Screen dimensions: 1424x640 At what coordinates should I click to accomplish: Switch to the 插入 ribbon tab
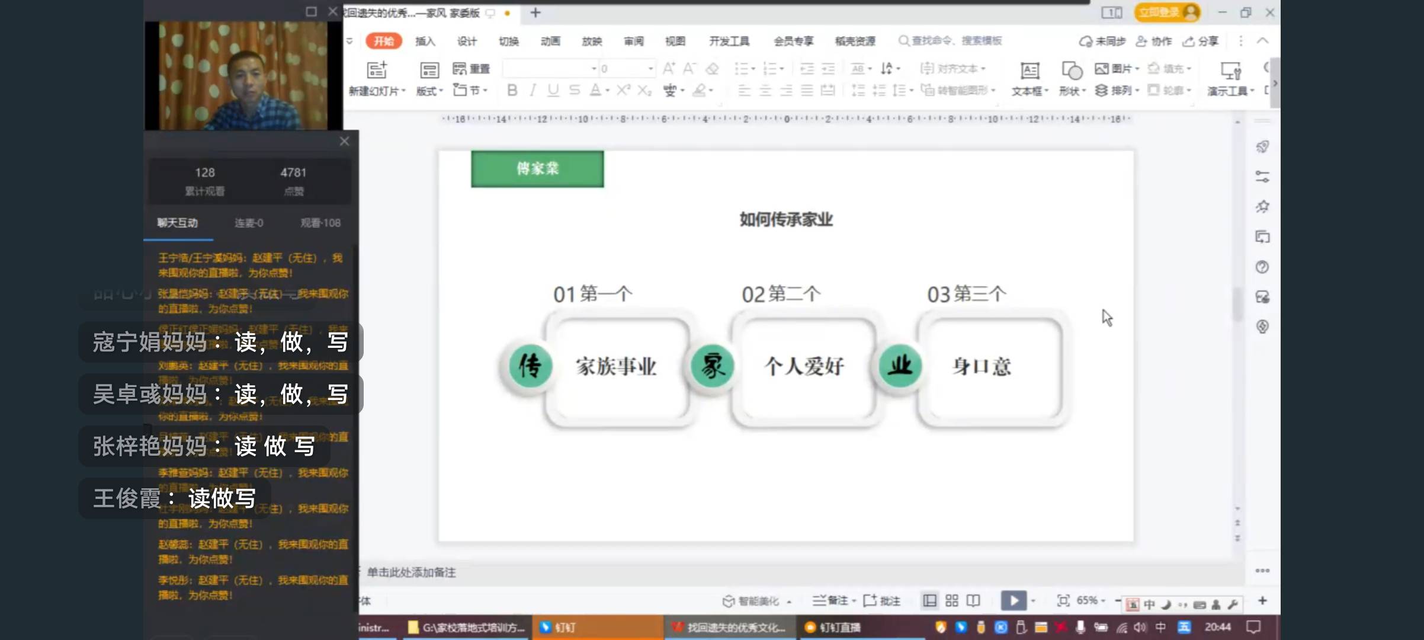tap(425, 41)
